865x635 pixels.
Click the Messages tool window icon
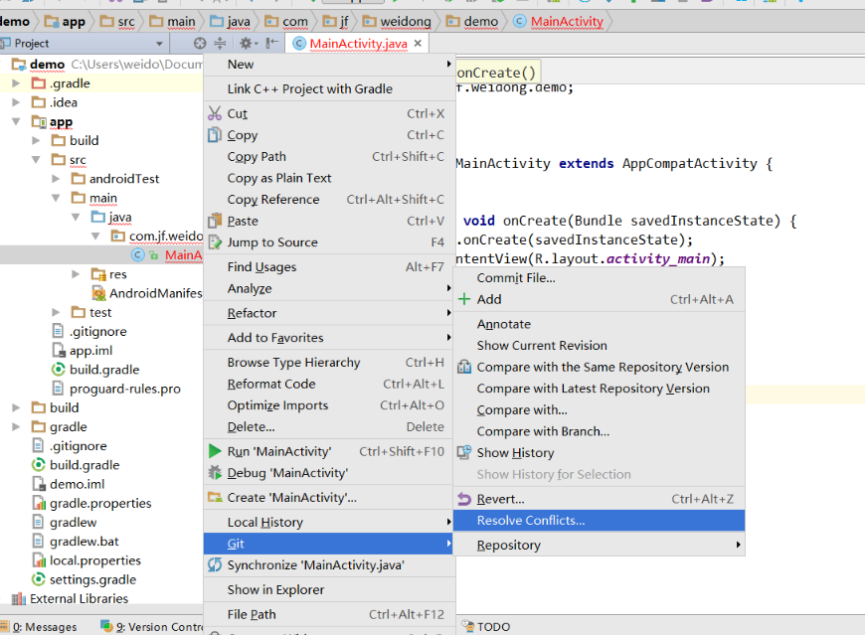4,627
